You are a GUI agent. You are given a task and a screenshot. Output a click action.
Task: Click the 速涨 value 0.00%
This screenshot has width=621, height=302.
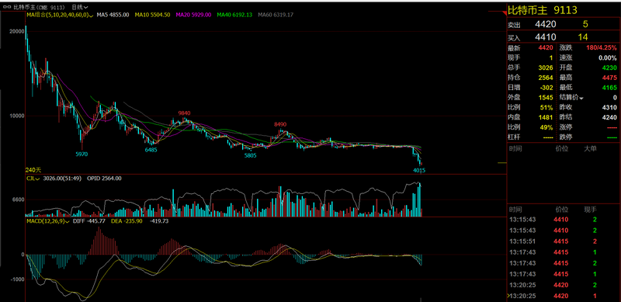(608, 58)
